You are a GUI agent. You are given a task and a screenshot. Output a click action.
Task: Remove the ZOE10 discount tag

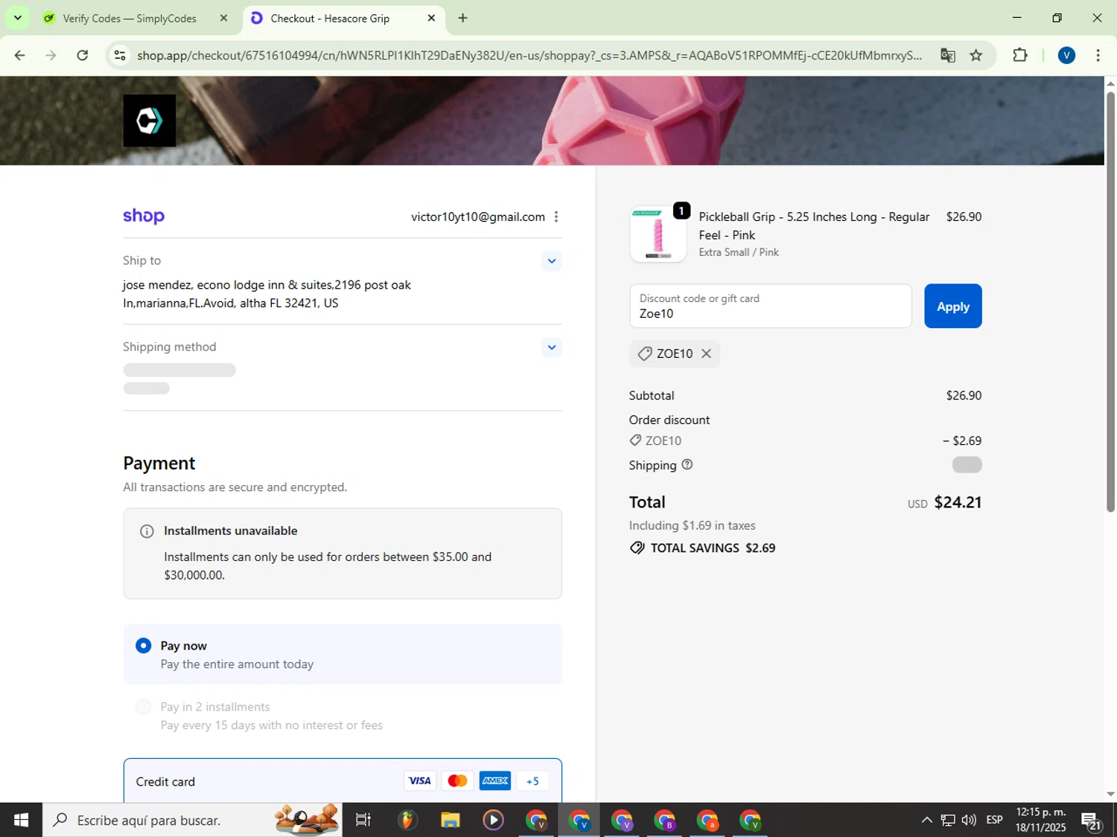706,353
